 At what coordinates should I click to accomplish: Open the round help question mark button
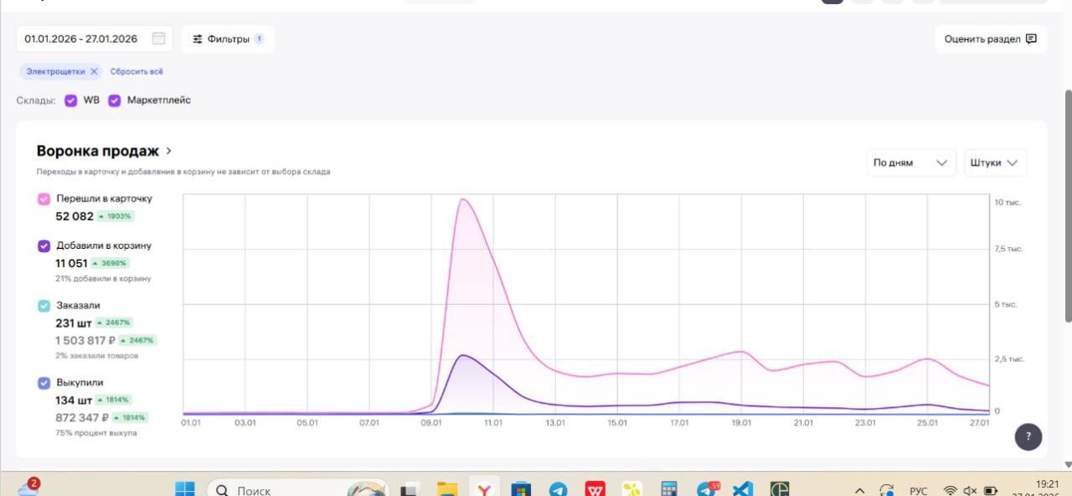(1028, 437)
